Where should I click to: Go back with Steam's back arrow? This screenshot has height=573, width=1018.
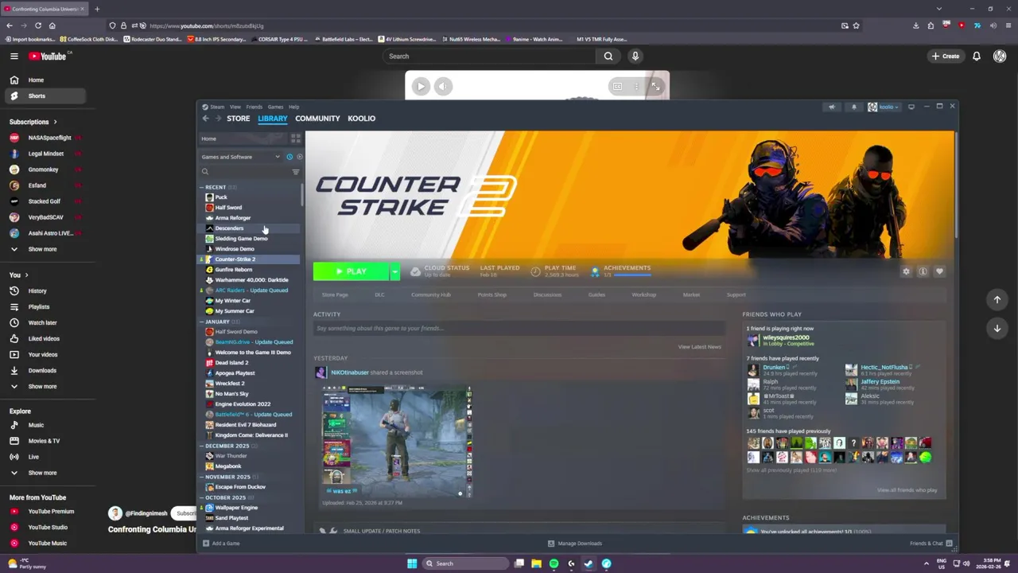click(205, 119)
